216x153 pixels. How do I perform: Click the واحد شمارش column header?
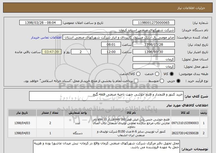coord(78,113)
